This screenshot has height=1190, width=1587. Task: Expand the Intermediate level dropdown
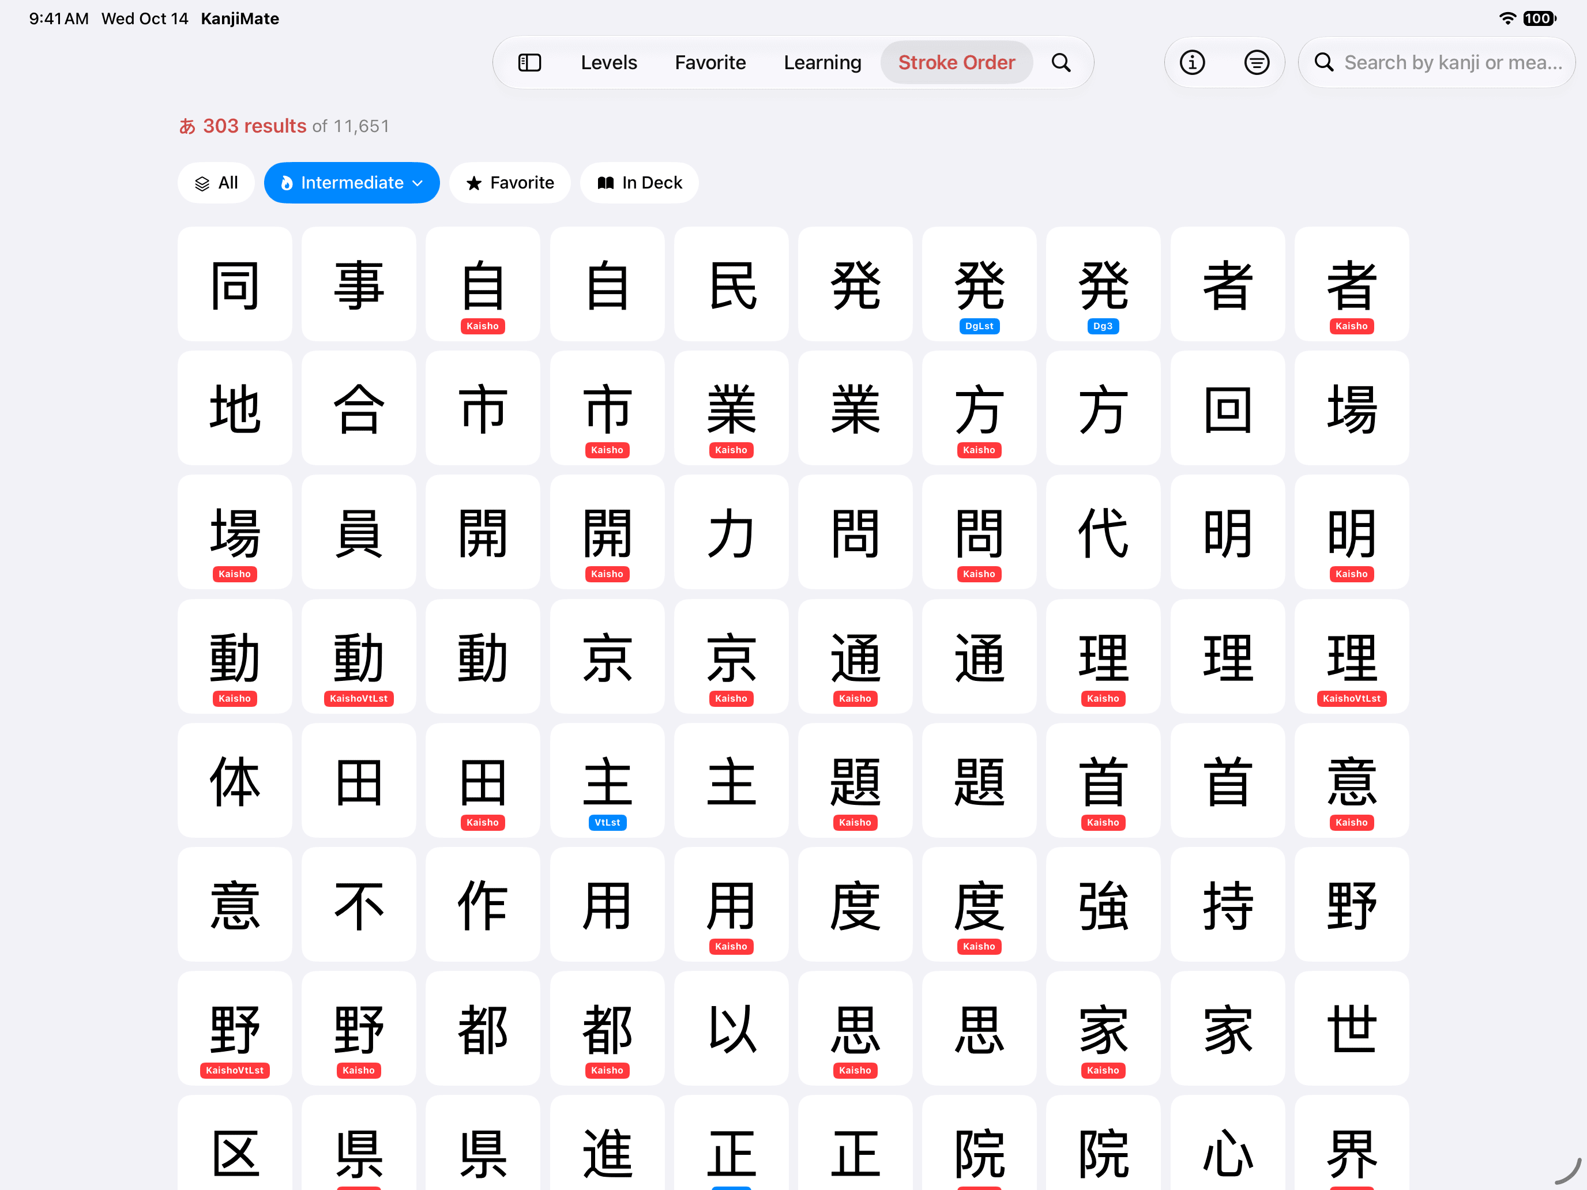pyautogui.click(x=352, y=183)
